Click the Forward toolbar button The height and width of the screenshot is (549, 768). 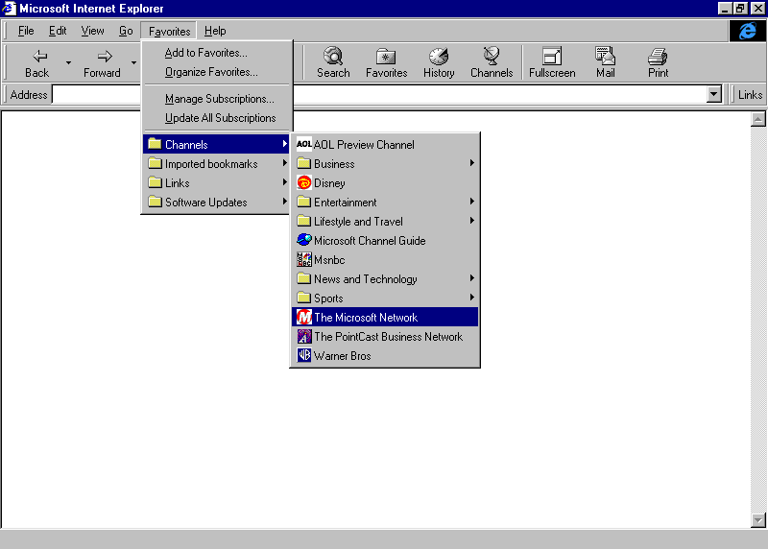point(102,63)
